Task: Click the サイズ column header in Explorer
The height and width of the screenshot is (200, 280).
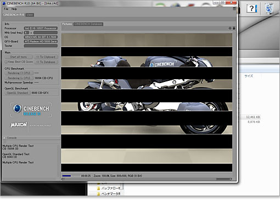Action: pyautogui.click(x=249, y=76)
